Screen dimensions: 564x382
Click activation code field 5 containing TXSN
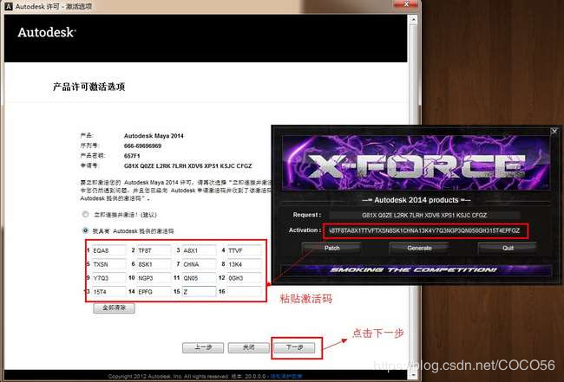coord(109,264)
